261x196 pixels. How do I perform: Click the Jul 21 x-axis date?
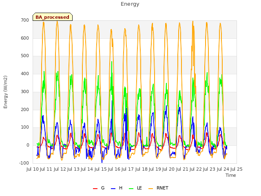[x=182, y=169]
